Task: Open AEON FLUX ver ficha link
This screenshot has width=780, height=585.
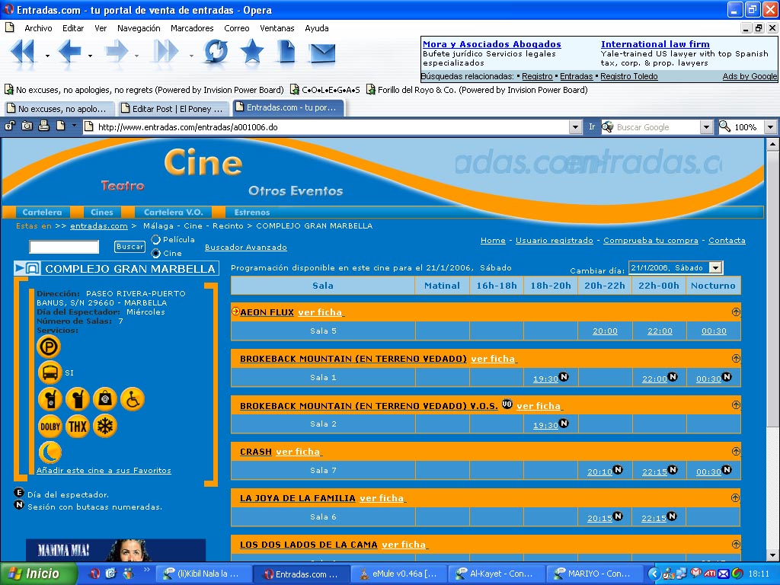Action: click(321, 312)
